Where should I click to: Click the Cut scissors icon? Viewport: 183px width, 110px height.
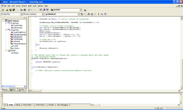coord(18,10)
